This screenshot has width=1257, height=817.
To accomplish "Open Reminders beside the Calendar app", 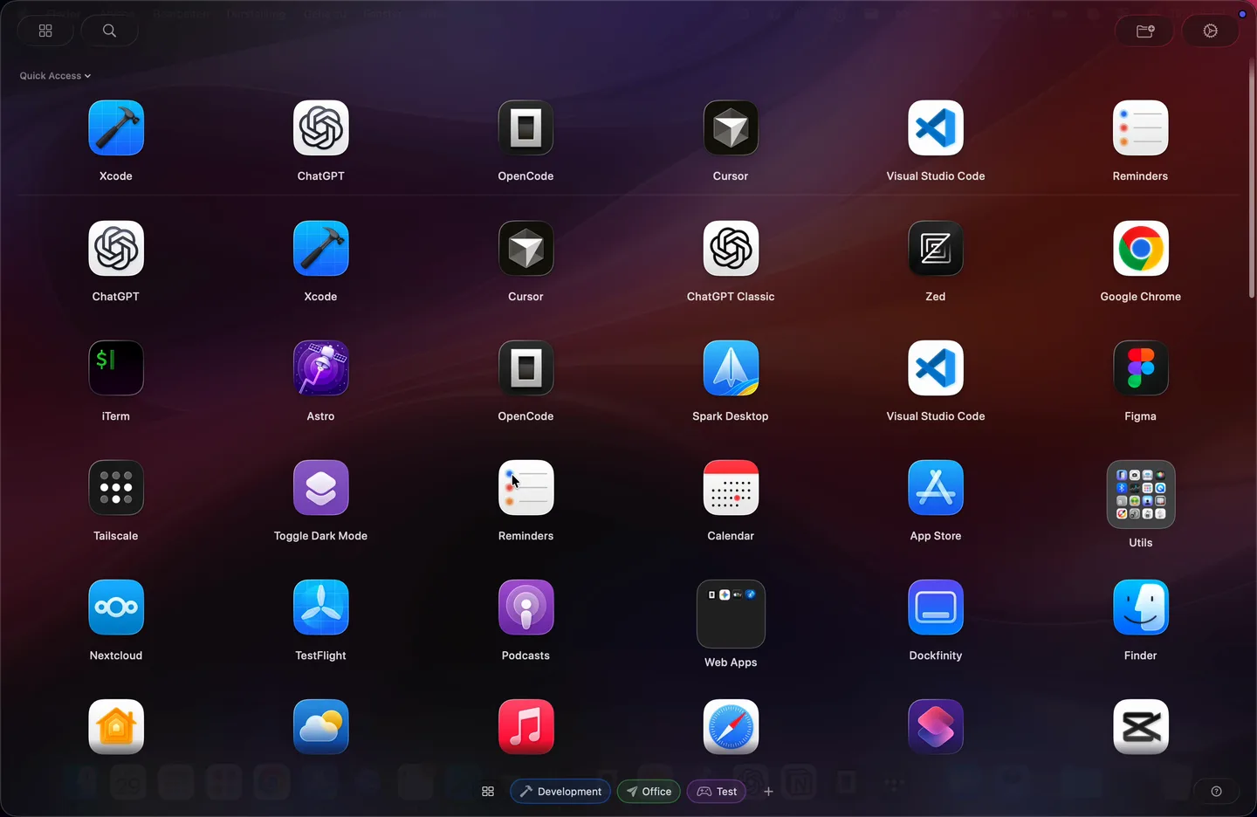I will click(x=526, y=488).
